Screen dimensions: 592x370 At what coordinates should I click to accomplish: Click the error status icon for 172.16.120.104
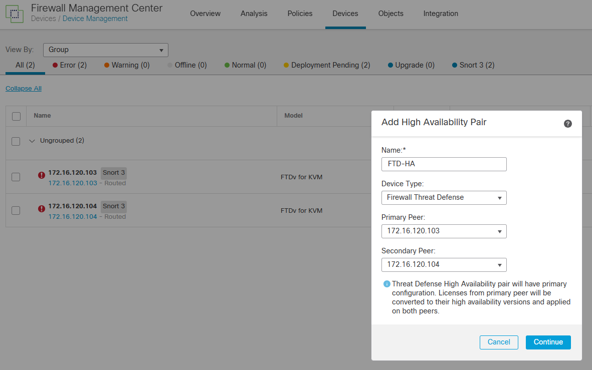42,209
